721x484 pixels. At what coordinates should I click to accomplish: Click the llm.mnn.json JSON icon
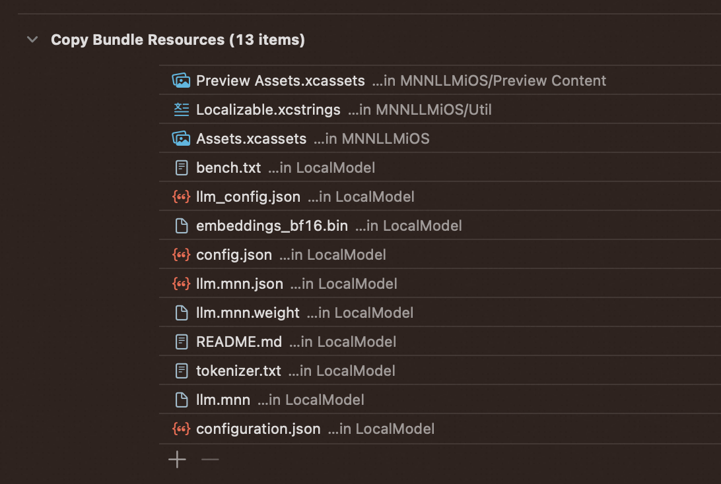tap(181, 284)
